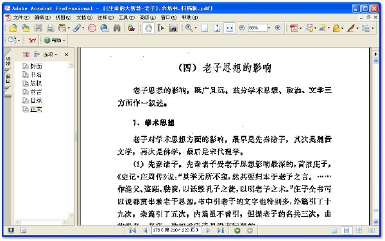Click the page number input field
This screenshot has height=241, width=385.
coord(176,230)
